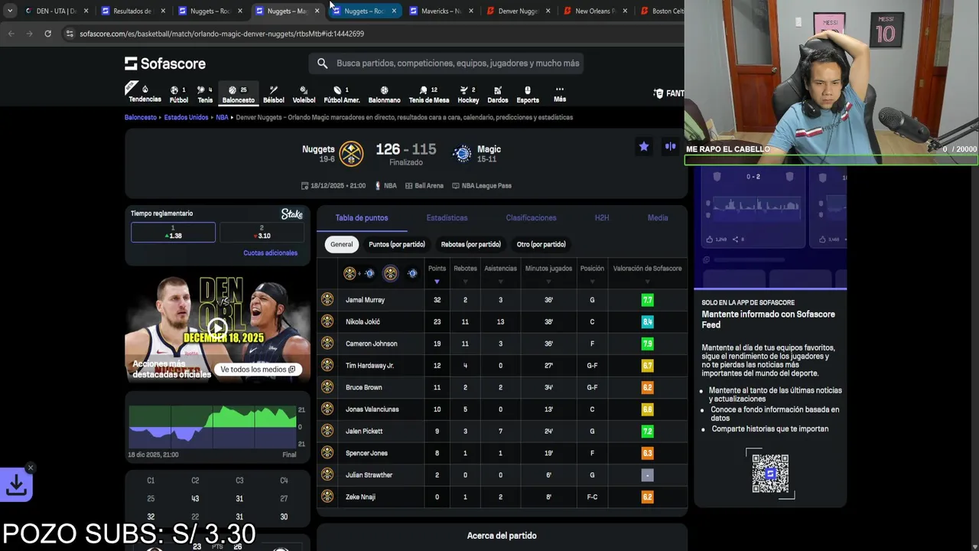
Task: Click Ve todos los medios button
Action: (x=258, y=370)
